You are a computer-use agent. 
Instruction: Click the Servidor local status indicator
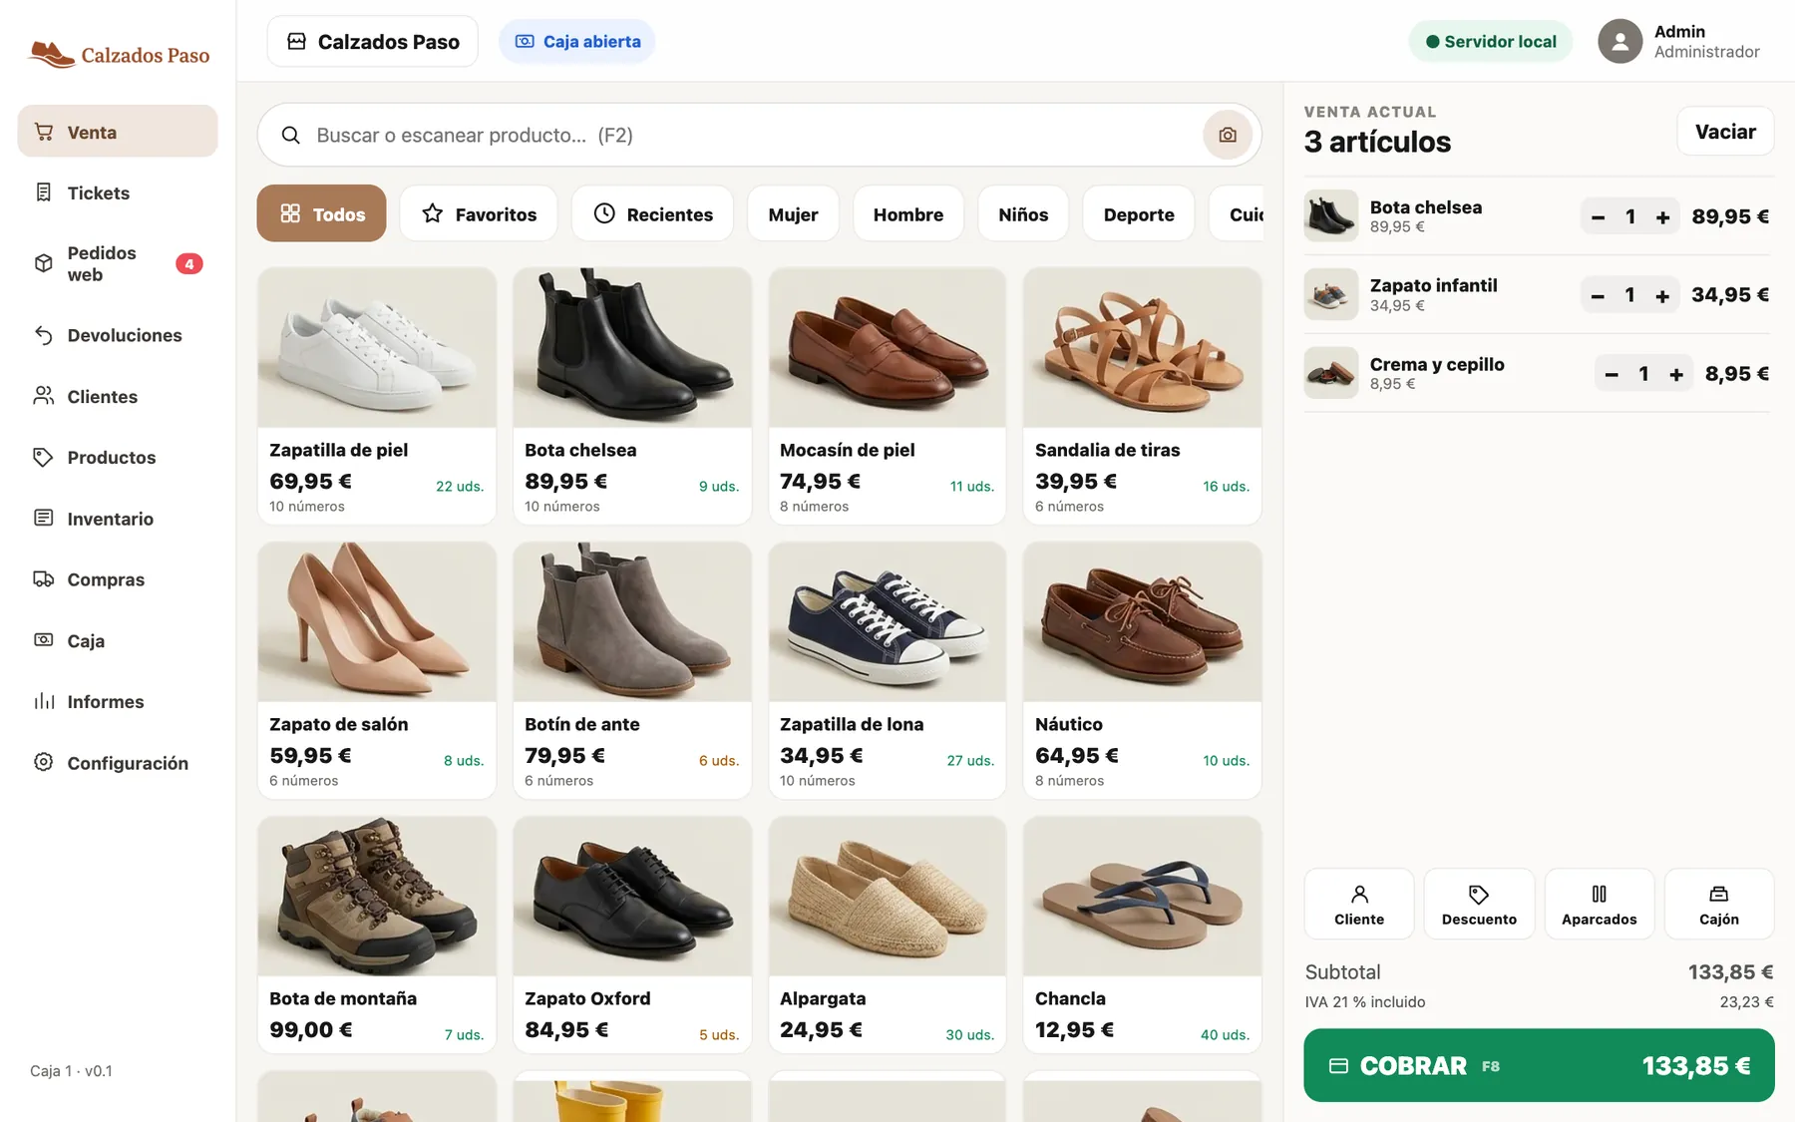1491,41
